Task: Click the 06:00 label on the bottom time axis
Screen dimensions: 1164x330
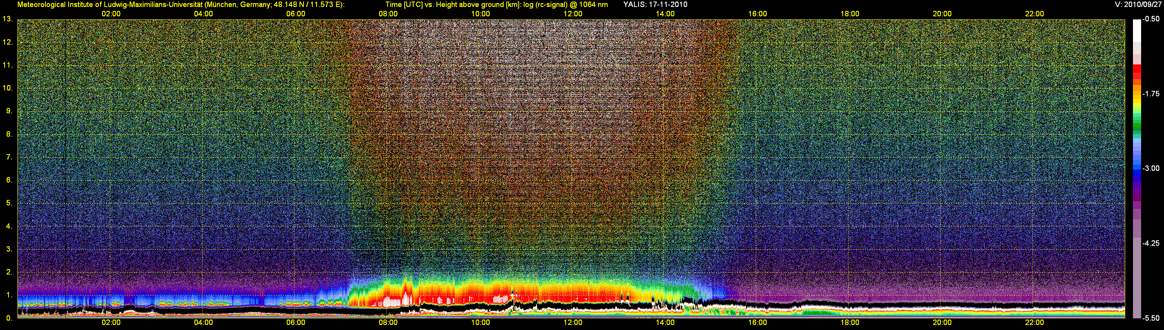Action: tap(296, 323)
